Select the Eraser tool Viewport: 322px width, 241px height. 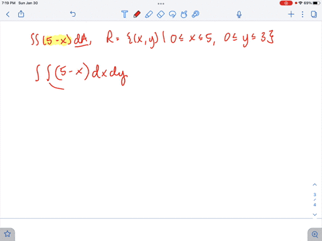coord(160,15)
